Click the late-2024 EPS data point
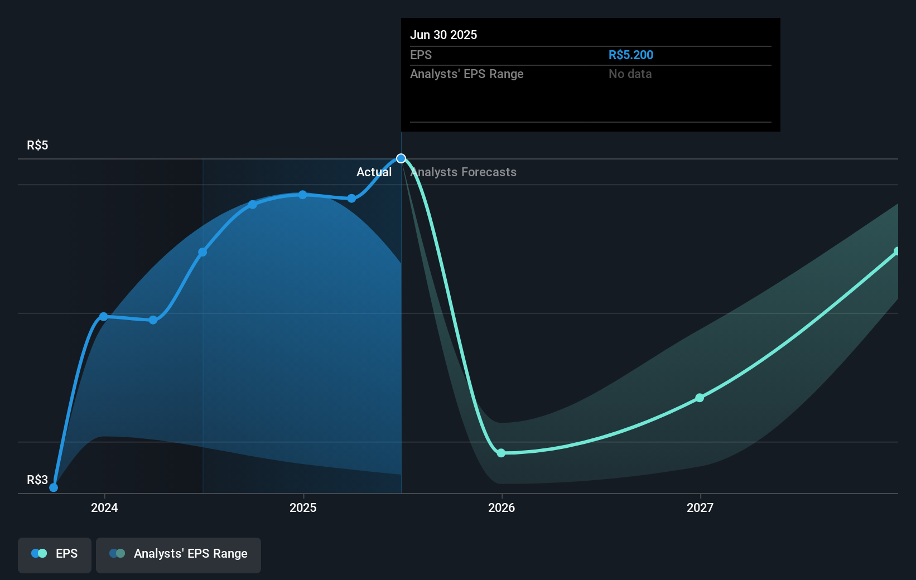 click(252, 205)
